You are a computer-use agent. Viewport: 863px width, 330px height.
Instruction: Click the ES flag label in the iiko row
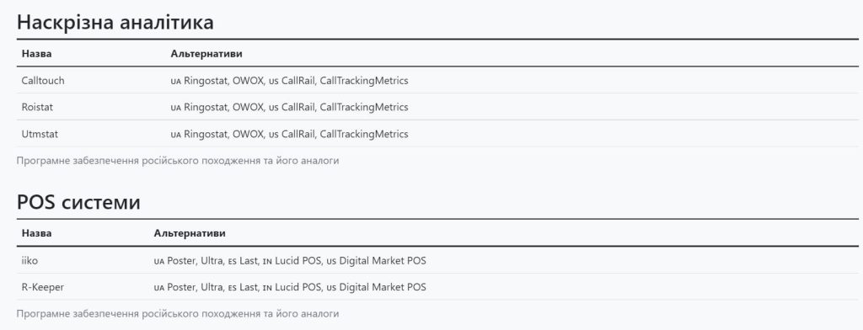(x=233, y=261)
